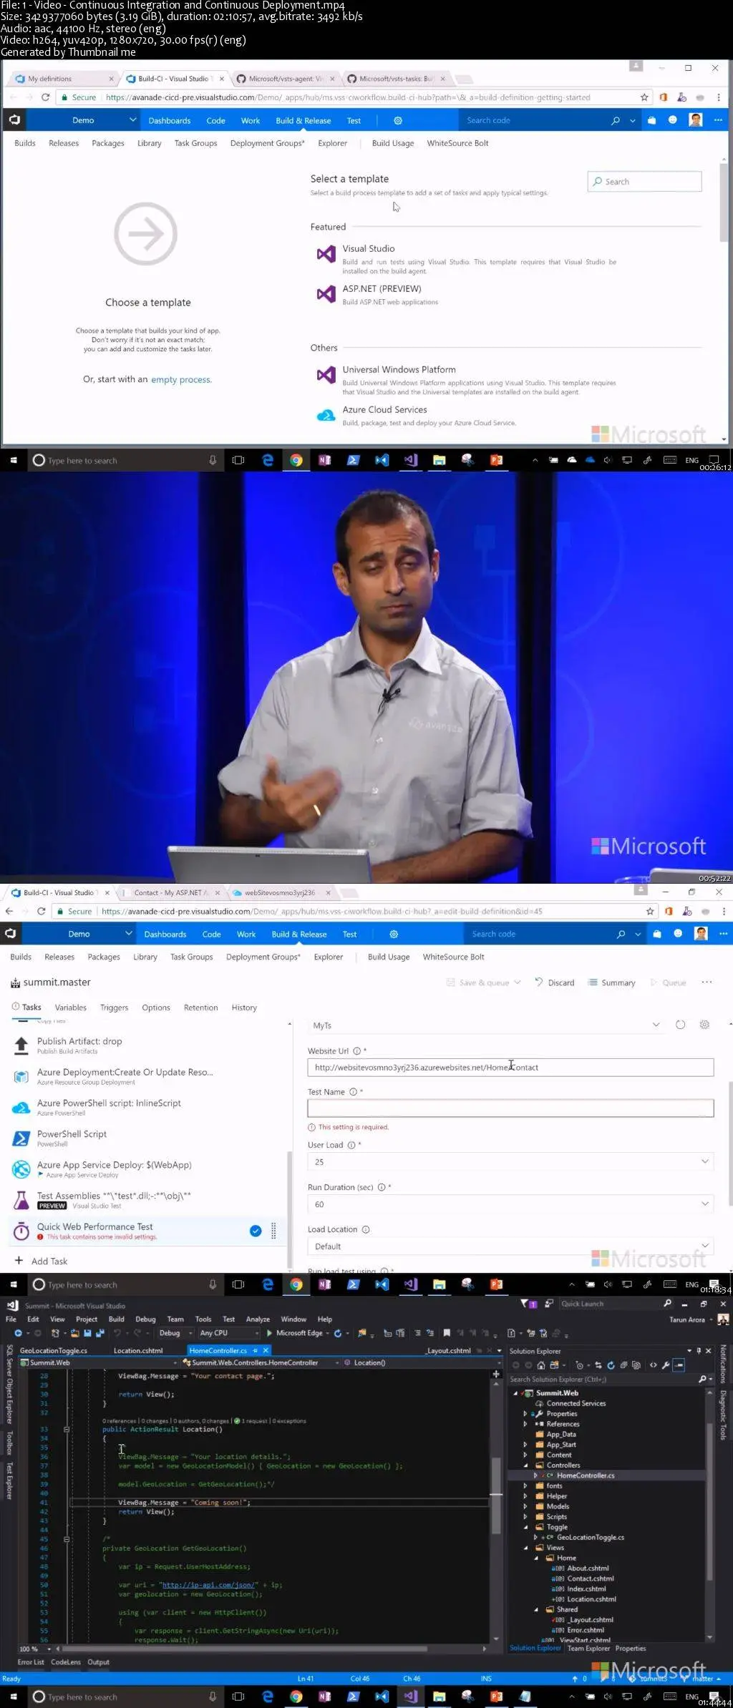Click the manage gear beside the MyTs dropdown
733x1708 pixels.
pos(704,1025)
